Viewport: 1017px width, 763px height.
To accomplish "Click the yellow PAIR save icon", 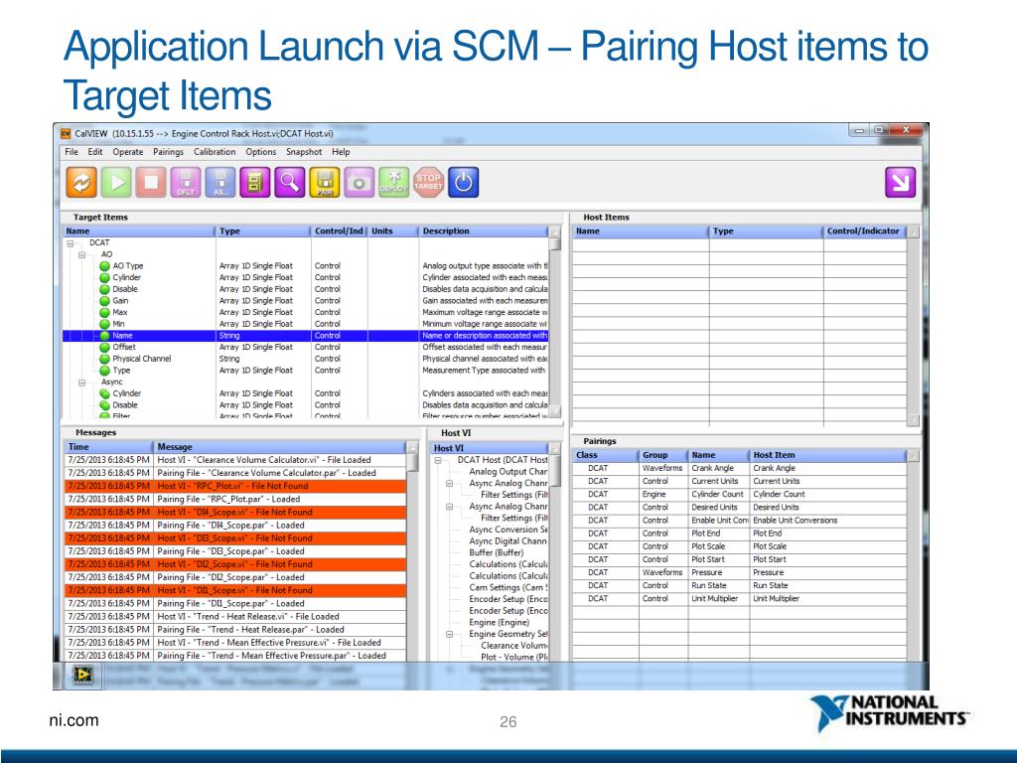I will tap(325, 183).
